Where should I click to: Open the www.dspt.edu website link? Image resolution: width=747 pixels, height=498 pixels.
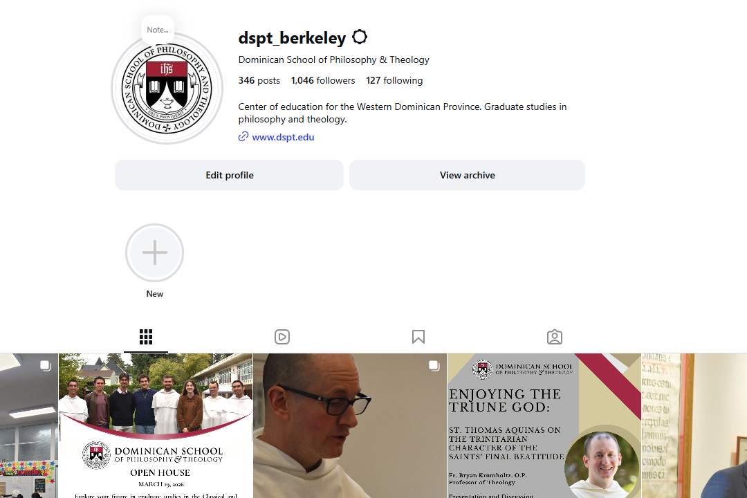point(283,137)
